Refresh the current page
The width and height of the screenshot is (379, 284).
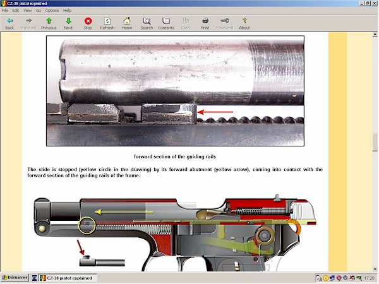coord(107,23)
